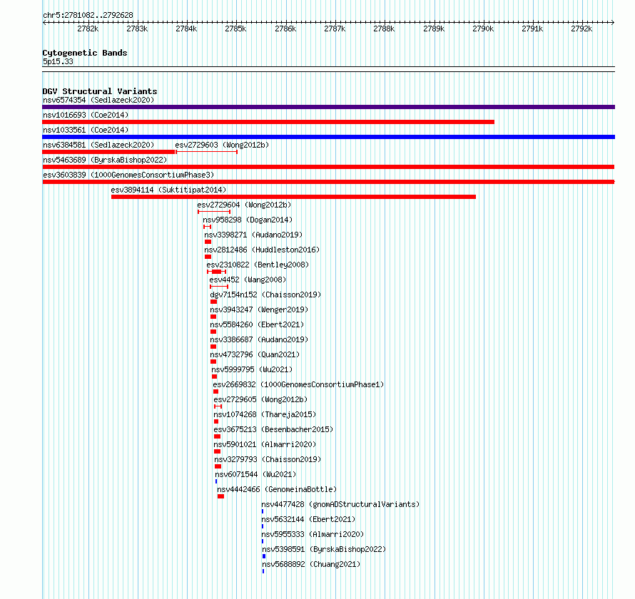Image resolution: width=635 pixels, height=599 pixels.
Task: Click the esv2729604 thin interval glyph
Action: (x=214, y=212)
